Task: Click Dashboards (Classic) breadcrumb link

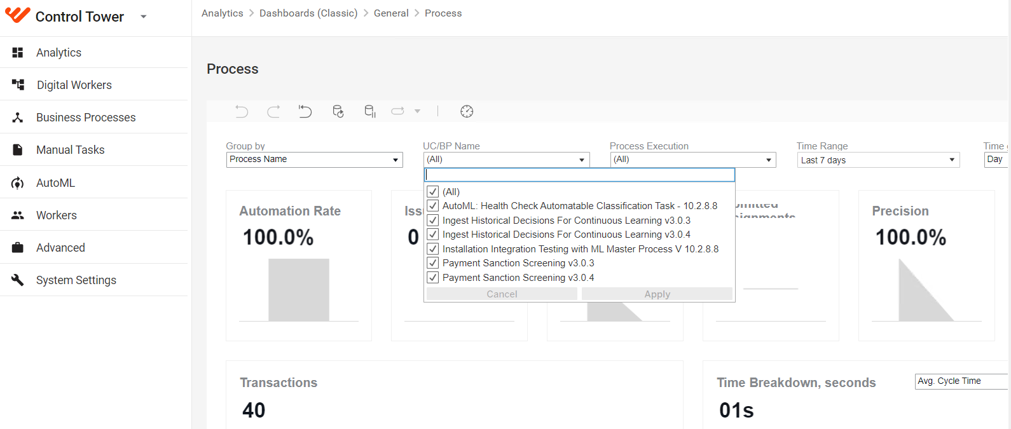Action: (308, 13)
